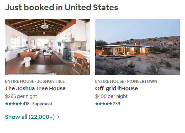This screenshot has width=185, height=133.
Task: Open The Joshua Tree House photo
Action: click(x=47, y=47)
